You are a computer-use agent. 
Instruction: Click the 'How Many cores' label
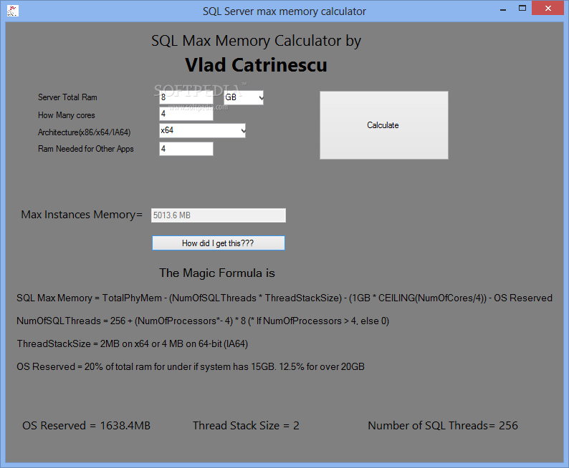click(x=67, y=115)
